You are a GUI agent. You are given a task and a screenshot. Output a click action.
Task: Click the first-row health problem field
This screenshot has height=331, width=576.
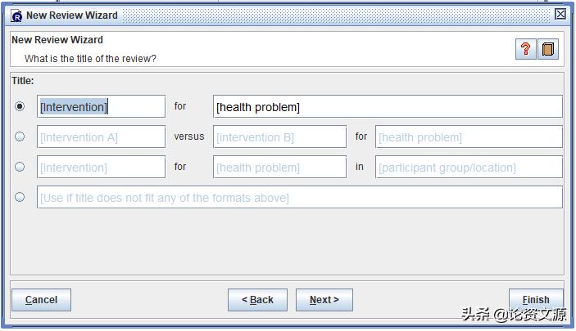click(x=387, y=106)
